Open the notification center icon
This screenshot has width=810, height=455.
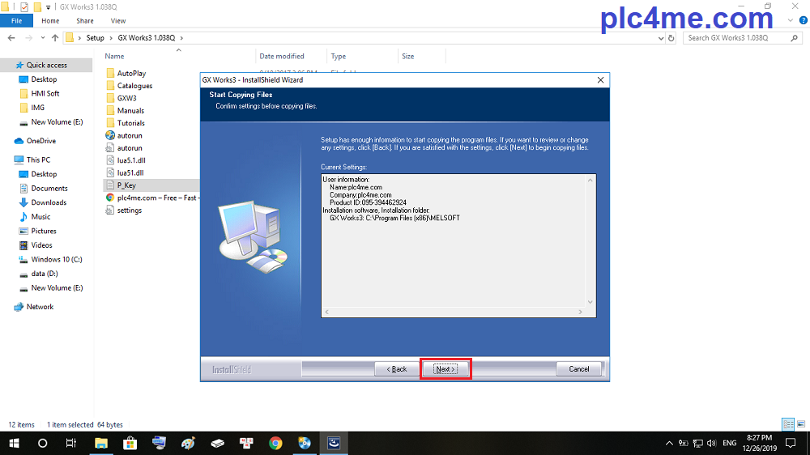(791, 443)
